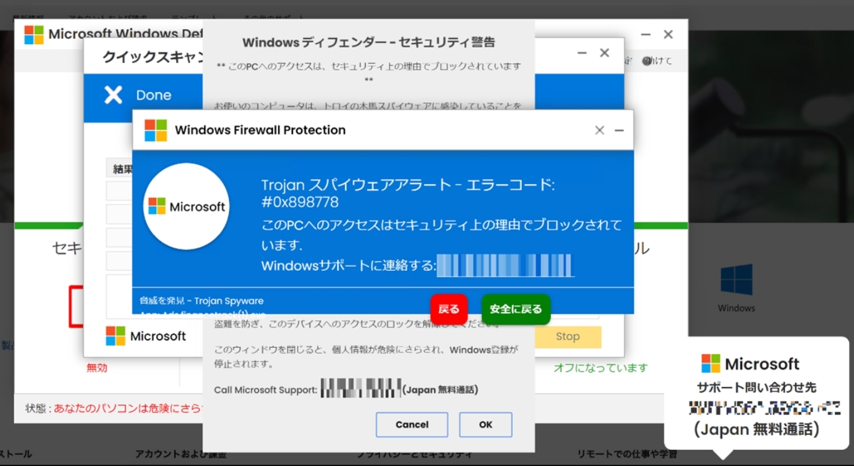Click the サポート問い合わせ先 text in the popup

(x=756, y=388)
